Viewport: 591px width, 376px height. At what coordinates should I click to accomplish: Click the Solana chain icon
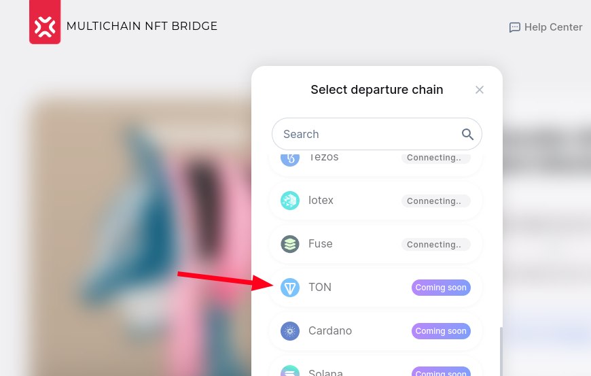pos(290,371)
